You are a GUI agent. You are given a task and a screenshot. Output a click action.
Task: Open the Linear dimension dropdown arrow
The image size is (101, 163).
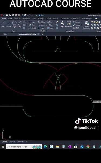81,22
